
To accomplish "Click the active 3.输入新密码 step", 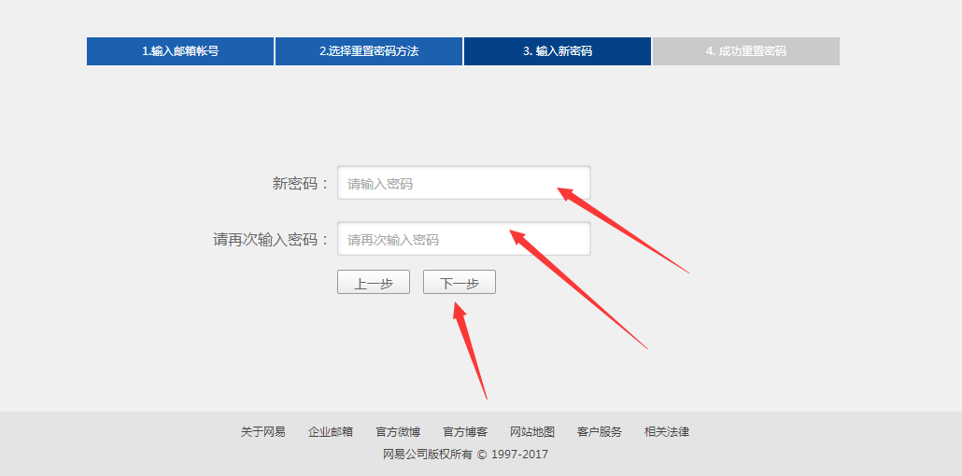I will click(x=557, y=51).
